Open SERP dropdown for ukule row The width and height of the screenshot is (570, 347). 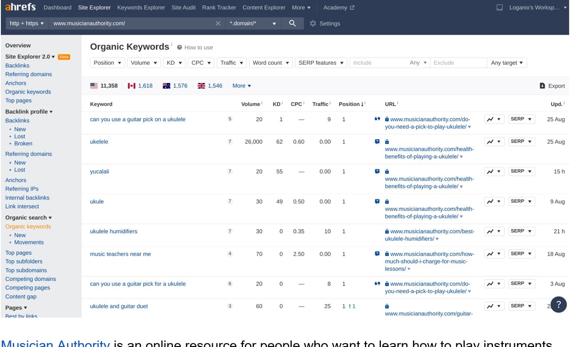(522, 201)
